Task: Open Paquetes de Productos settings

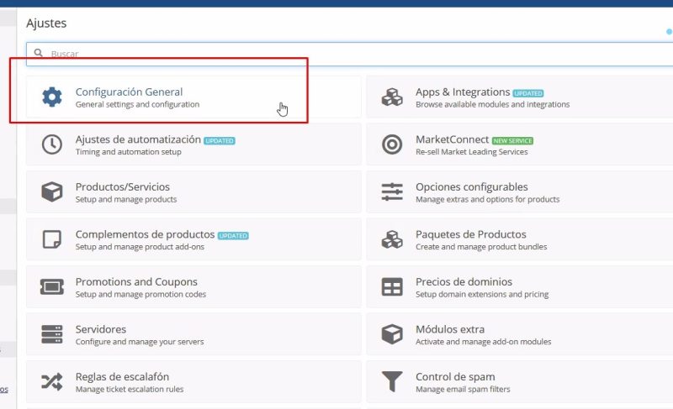Action: pos(470,234)
